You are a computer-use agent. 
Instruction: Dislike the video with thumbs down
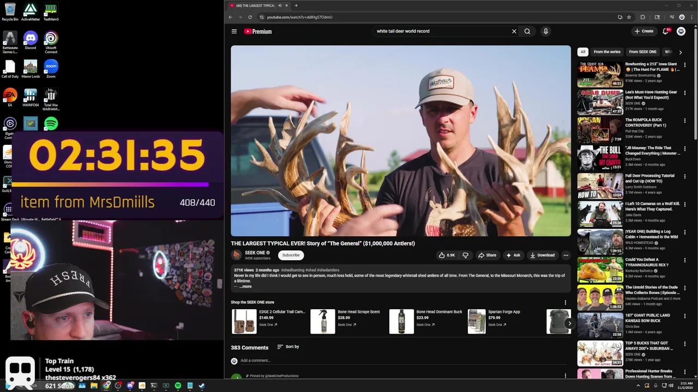pyautogui.click(x=465, y=255)
